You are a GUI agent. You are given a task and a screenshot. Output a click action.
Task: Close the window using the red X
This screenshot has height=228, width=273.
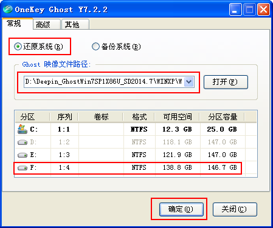[263, 10]
